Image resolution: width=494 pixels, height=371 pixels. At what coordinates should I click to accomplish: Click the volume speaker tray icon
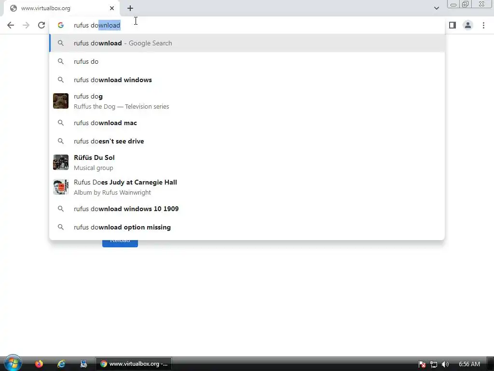pyautogui.click(x=445, y=364)
